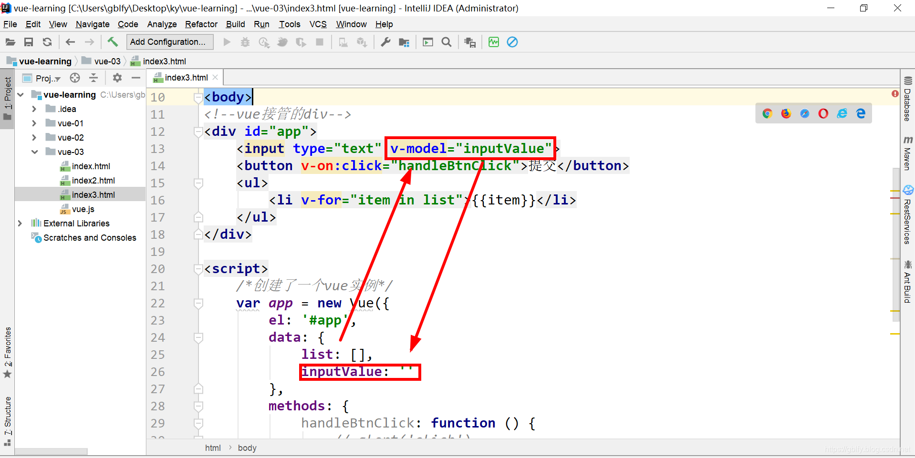
Task: Open the Project view dropdown
Action: [48, 78]
